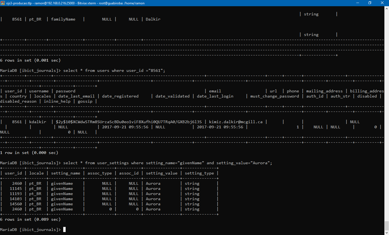389x235 pixels.
Task: Restore down the xterm window
Action: pos(370,3)
